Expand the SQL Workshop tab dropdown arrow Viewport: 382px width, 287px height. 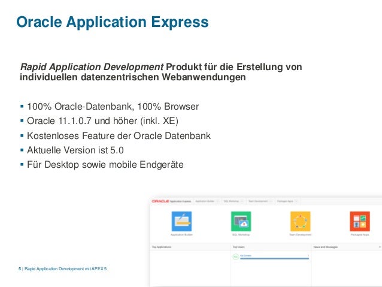[242, 201]
